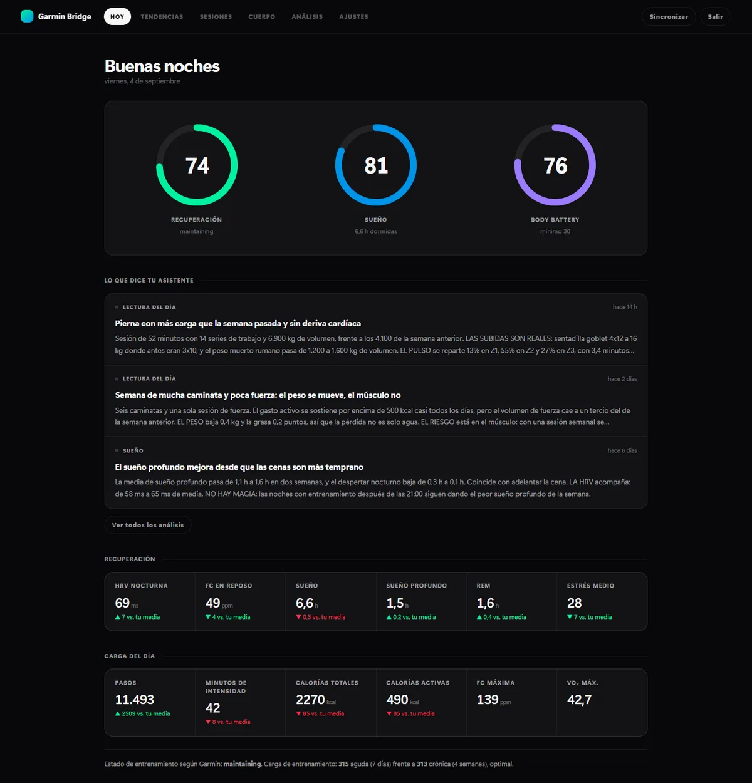
Task: Click the 'mínimo 30' label
Action: 555,231
